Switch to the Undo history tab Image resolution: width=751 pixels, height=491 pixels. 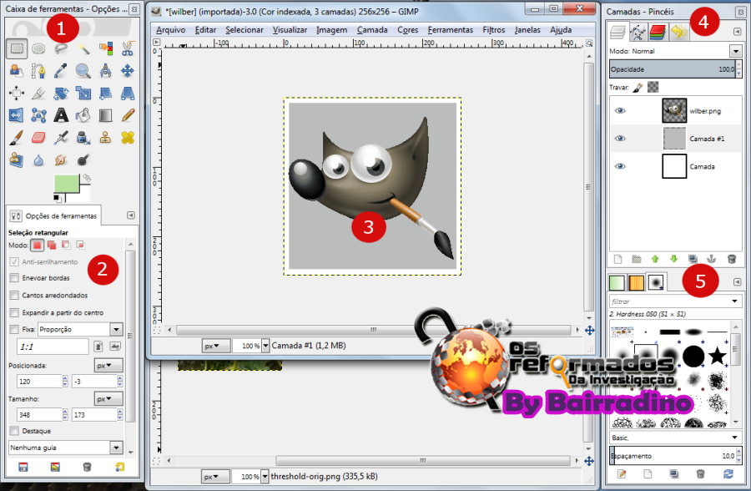[x=678, y=32]
